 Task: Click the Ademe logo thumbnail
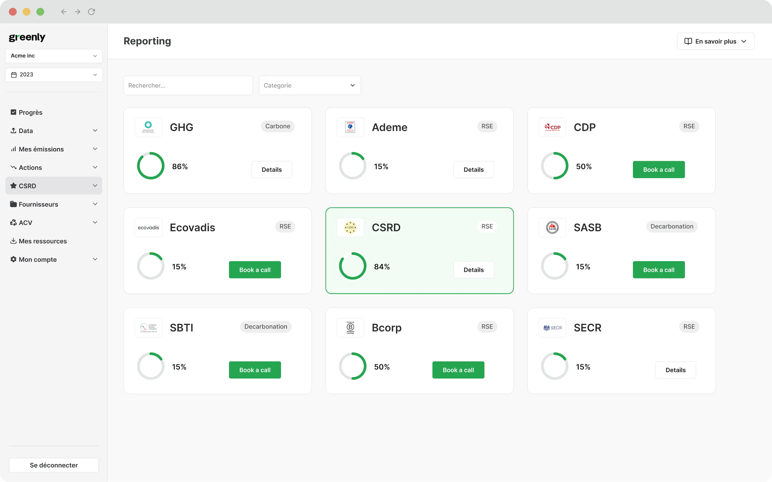[350, 127]
